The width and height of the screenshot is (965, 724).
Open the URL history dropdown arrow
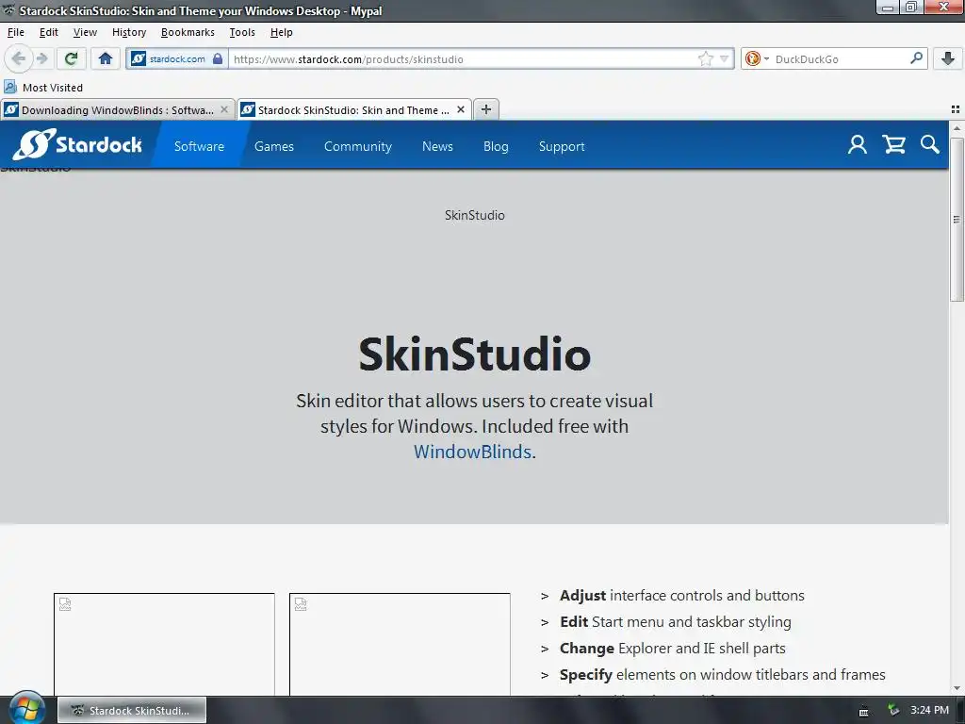pos(725,59)
